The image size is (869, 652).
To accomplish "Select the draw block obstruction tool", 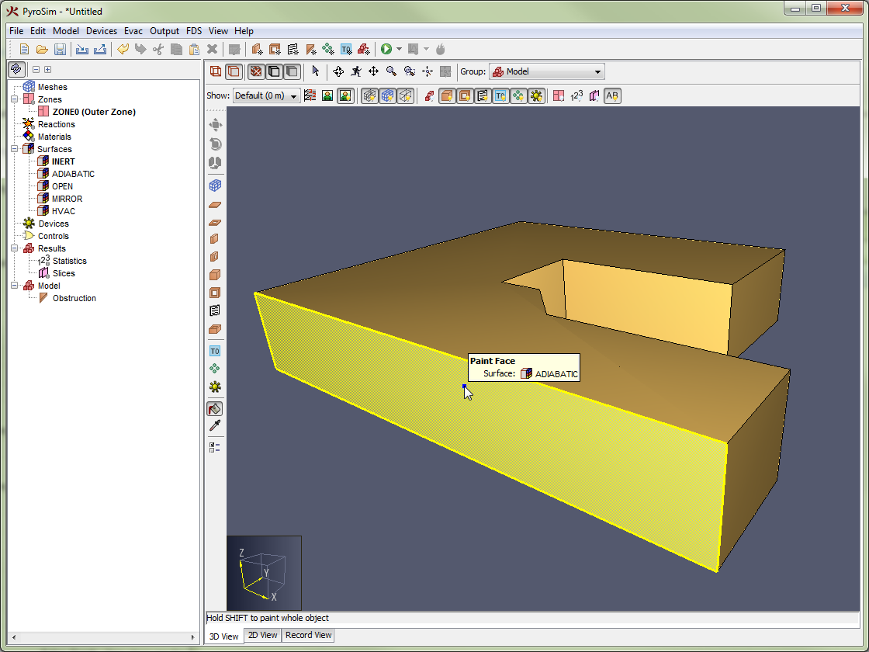I will click(x=215, y=275).
